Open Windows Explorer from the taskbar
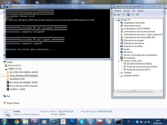Viewport: 167px width, 125px height. pos(26,122)
